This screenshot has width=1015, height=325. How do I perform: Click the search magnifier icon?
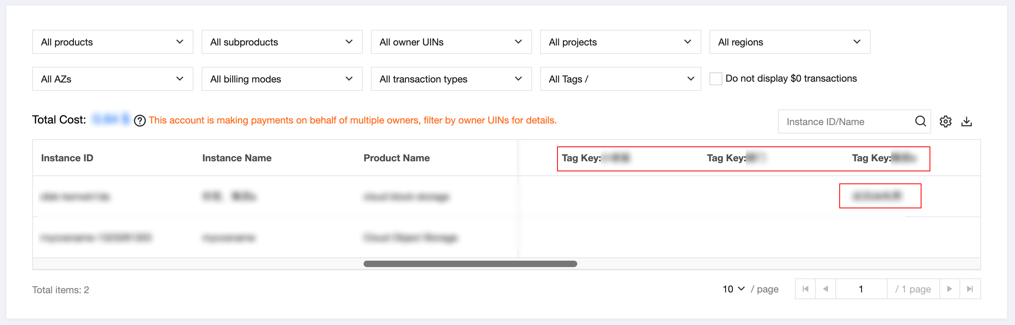[920, 121]
